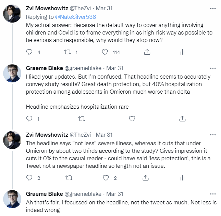This screenshot has width=221, height=216.
Task: Open the Mar 31 timestamp on Graeme's last tweet
Action: point(115,193)
